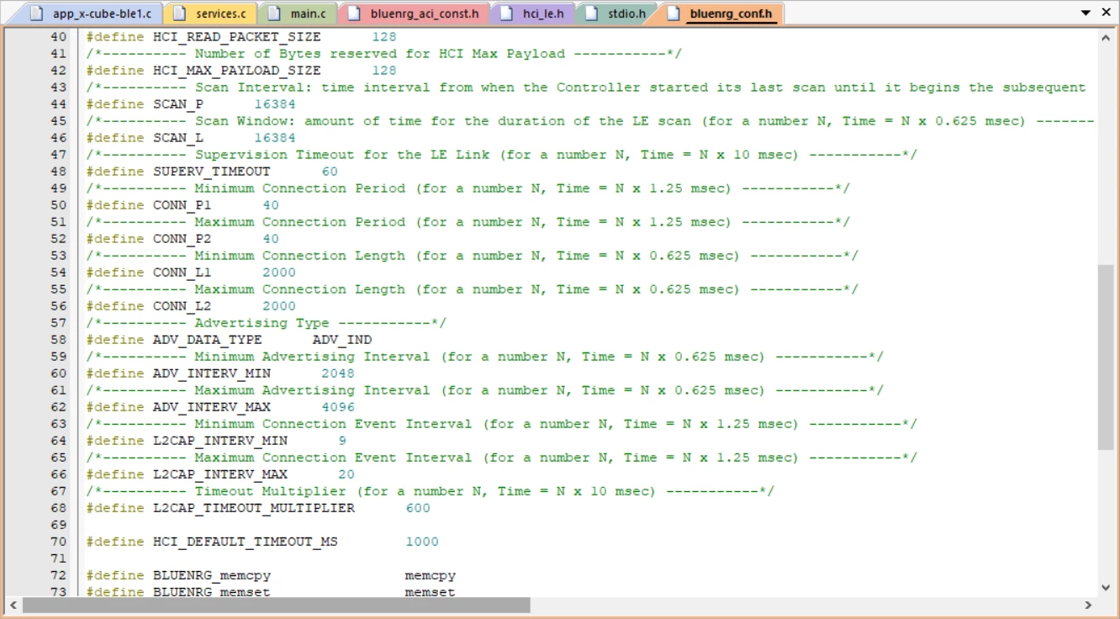Place cursor on the SUPERV_TIMEOUT define line
Viewport: 1120px width, 619px height.
tap(212, 172)
